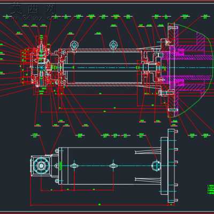Select the small hexagonal fitting near the bottom view flange
Viewport: 214px width, 214px height.
pyautogui.click(x=156, y=166)
